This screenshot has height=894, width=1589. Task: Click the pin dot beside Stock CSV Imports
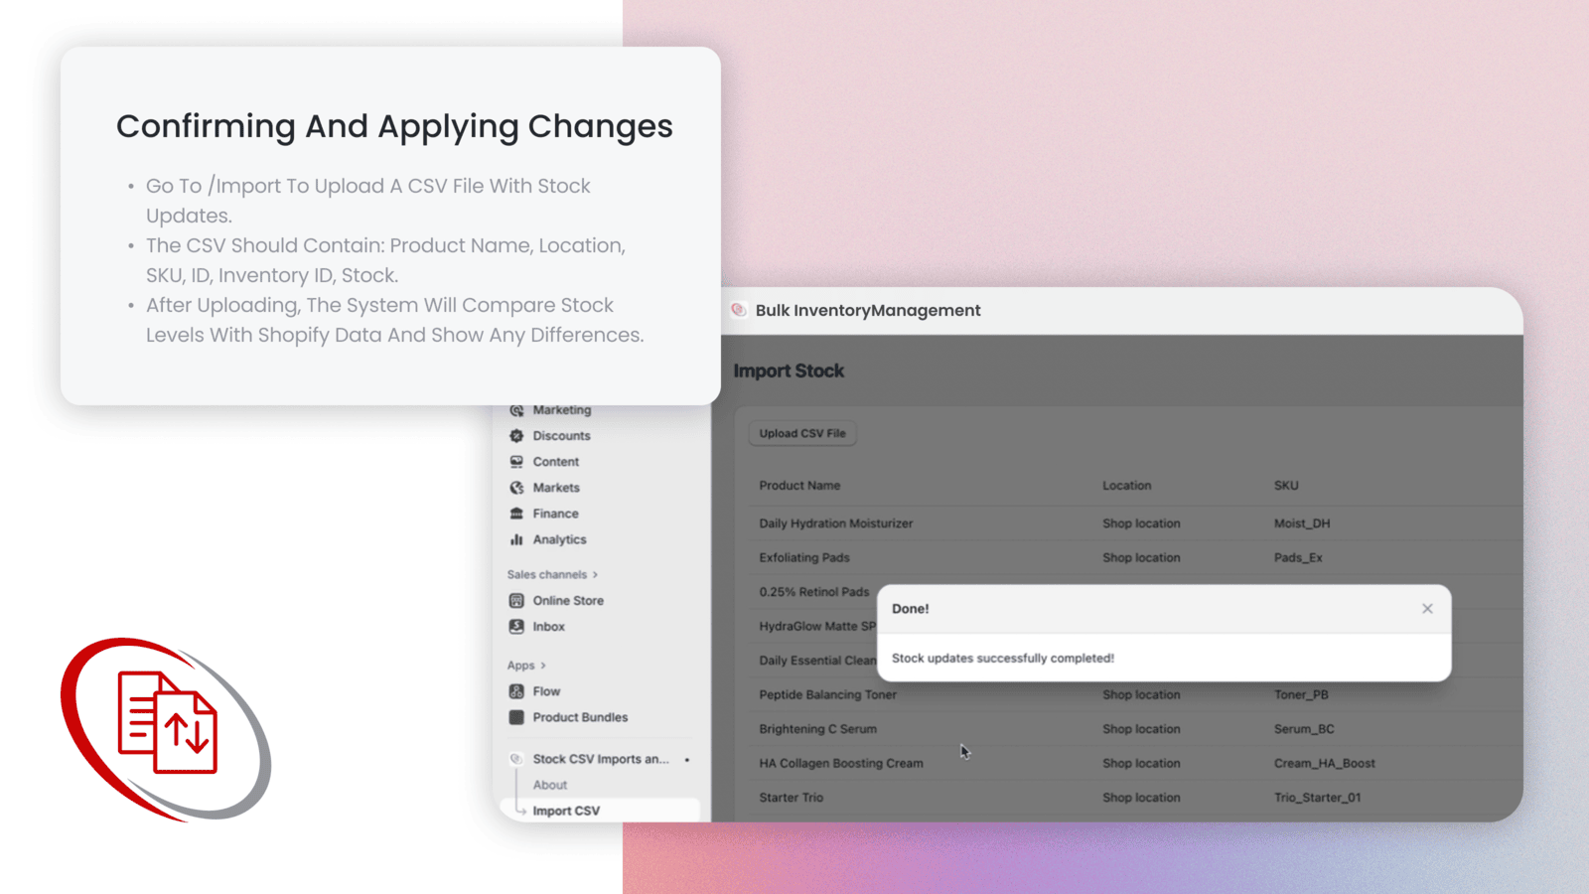(x=687, y=760)
